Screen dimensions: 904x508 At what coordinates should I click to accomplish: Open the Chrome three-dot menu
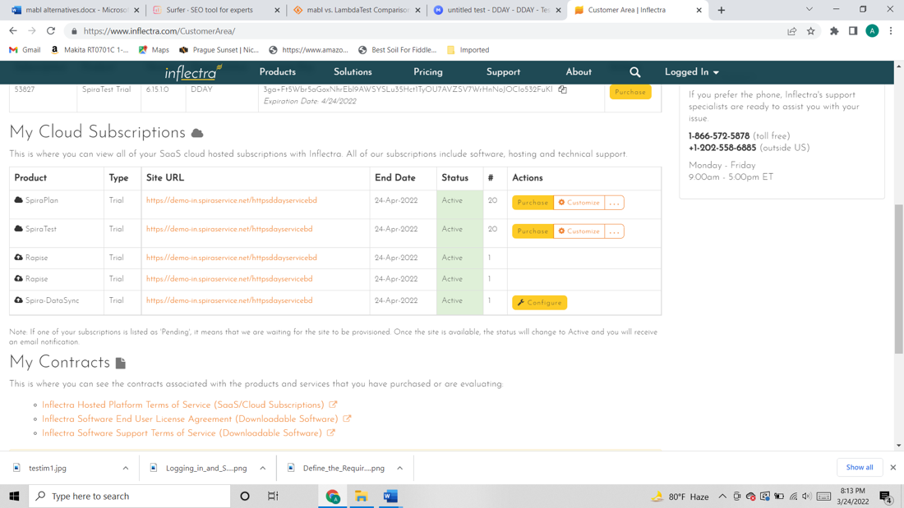[891, 31]
